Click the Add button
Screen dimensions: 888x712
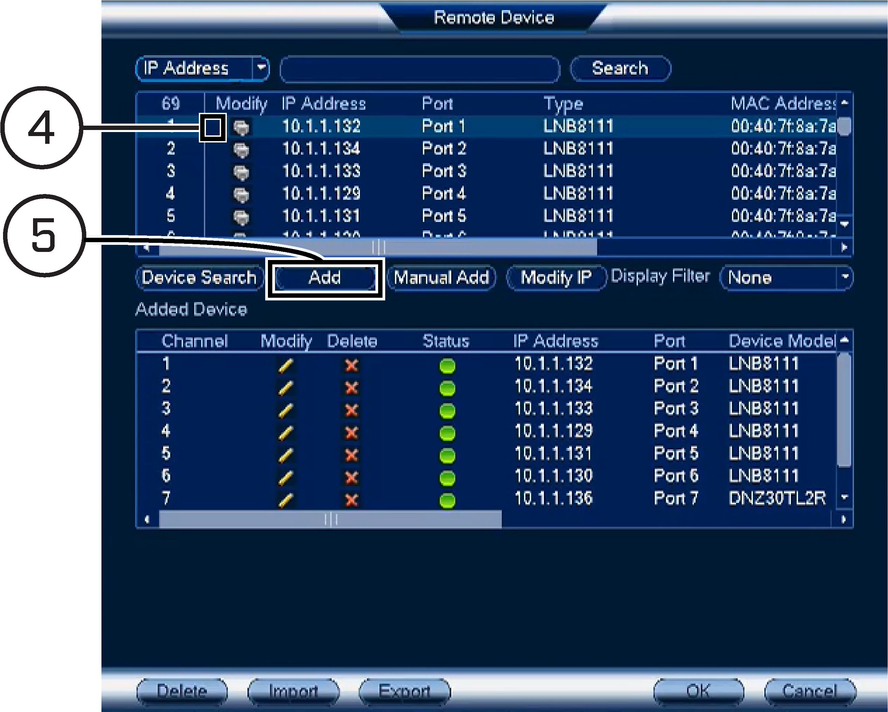[325, 278]
